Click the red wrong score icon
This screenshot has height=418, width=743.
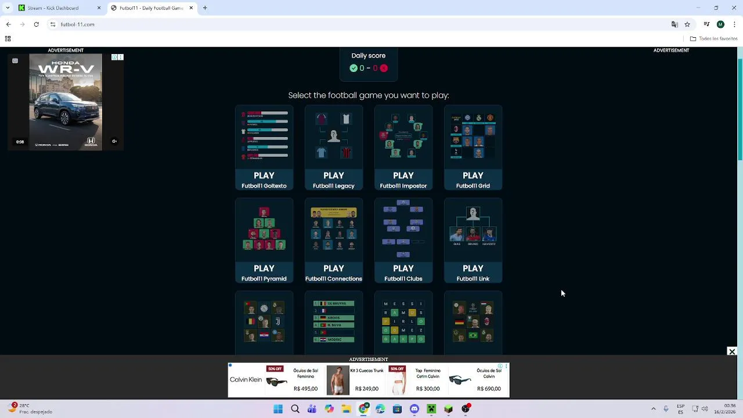[384, 68]
